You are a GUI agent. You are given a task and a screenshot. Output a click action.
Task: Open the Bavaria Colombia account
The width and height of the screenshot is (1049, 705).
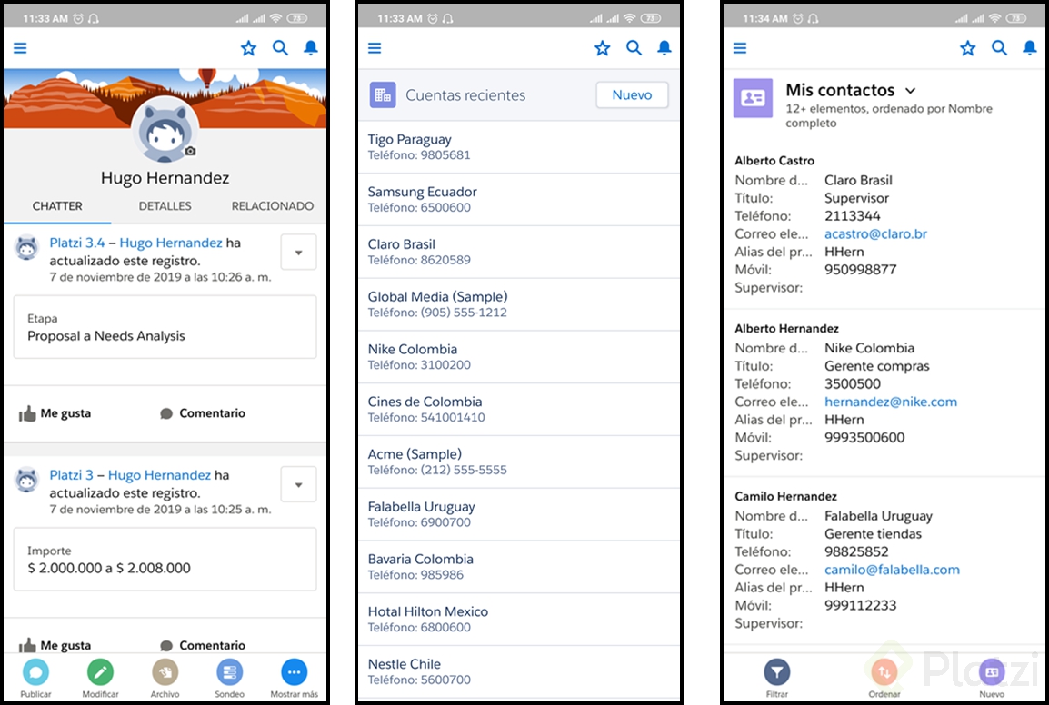pos(518,567)
